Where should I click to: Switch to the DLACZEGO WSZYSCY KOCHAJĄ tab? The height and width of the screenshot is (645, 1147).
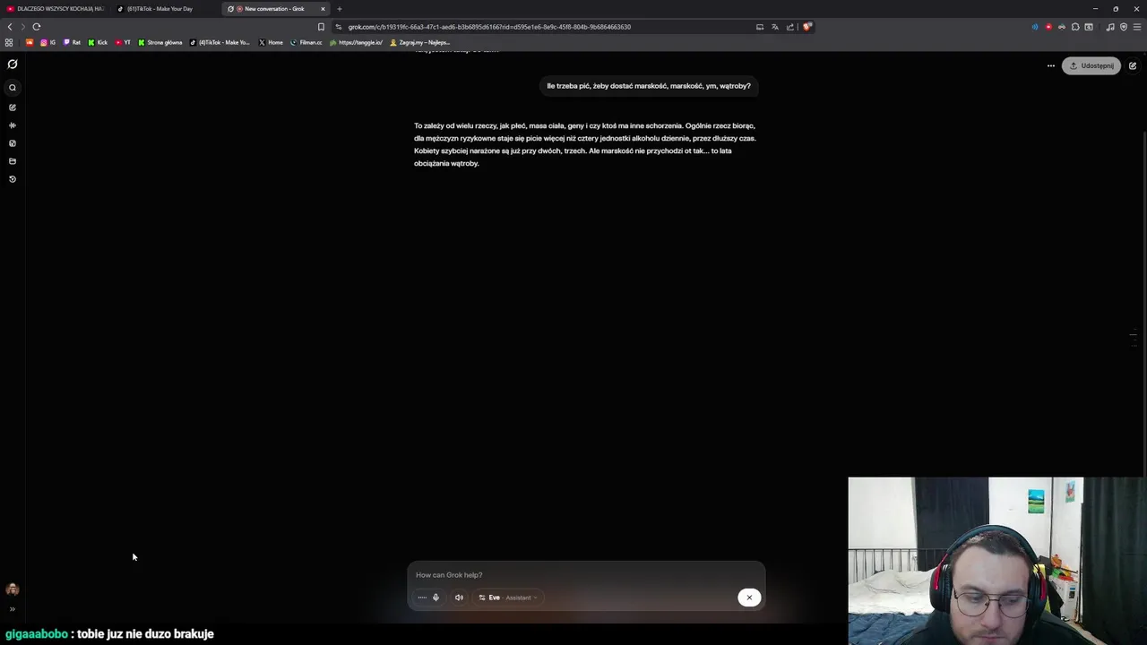click(56, 9)
